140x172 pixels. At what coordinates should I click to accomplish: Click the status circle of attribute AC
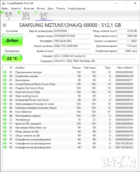tap(5, 92)
